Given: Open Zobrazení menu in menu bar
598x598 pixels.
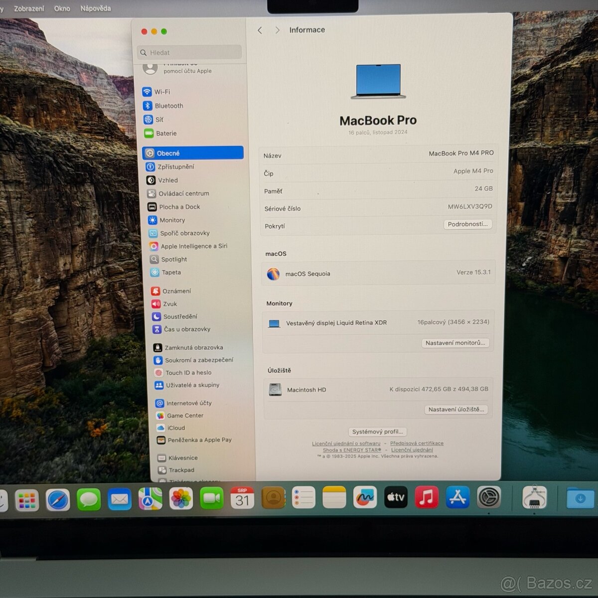Looking at the screenshot, I should [29, 8].
